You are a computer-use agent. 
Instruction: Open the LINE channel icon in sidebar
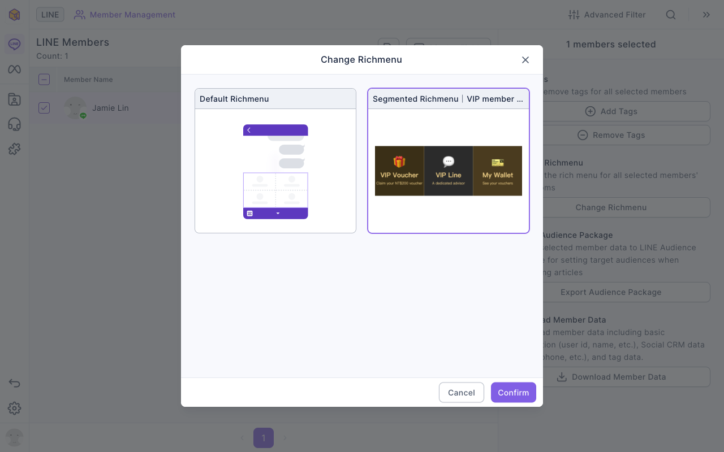(x=15, y=44)
